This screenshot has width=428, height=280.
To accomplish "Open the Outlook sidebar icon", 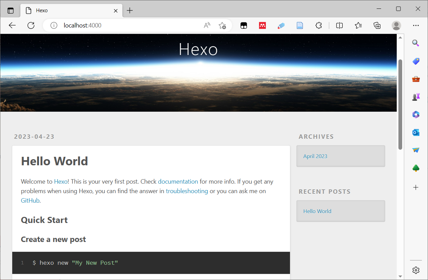I will [415, 132].
